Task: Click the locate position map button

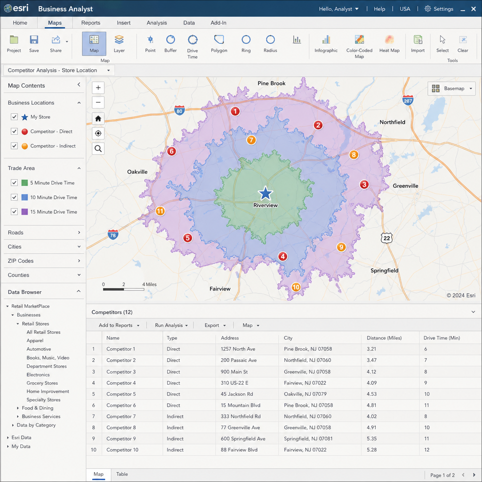Action: [98, 133]
